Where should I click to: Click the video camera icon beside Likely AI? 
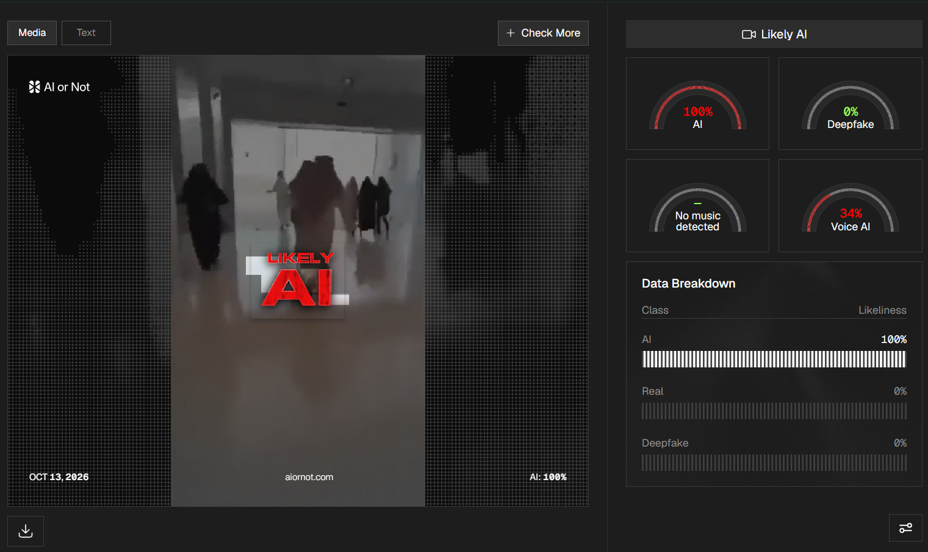point(749,35)
